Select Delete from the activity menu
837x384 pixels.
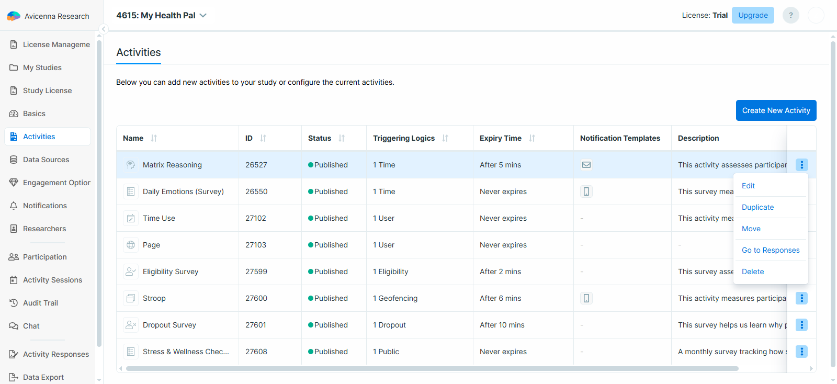(x=753, y=272)
